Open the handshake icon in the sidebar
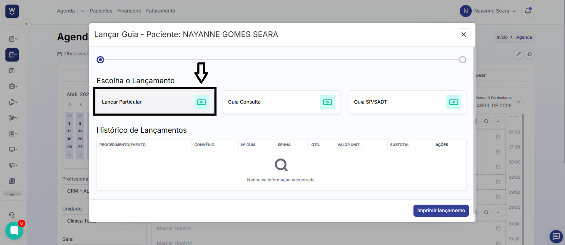 13,118
